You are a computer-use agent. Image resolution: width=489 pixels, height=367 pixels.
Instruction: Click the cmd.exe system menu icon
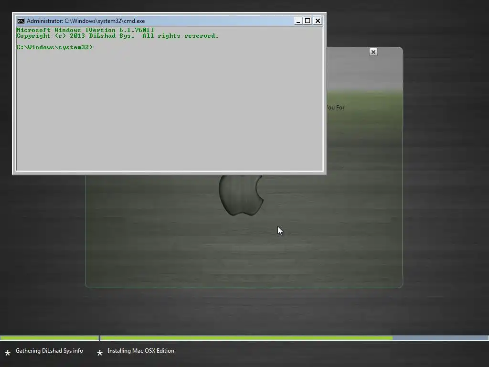[21, 21]
